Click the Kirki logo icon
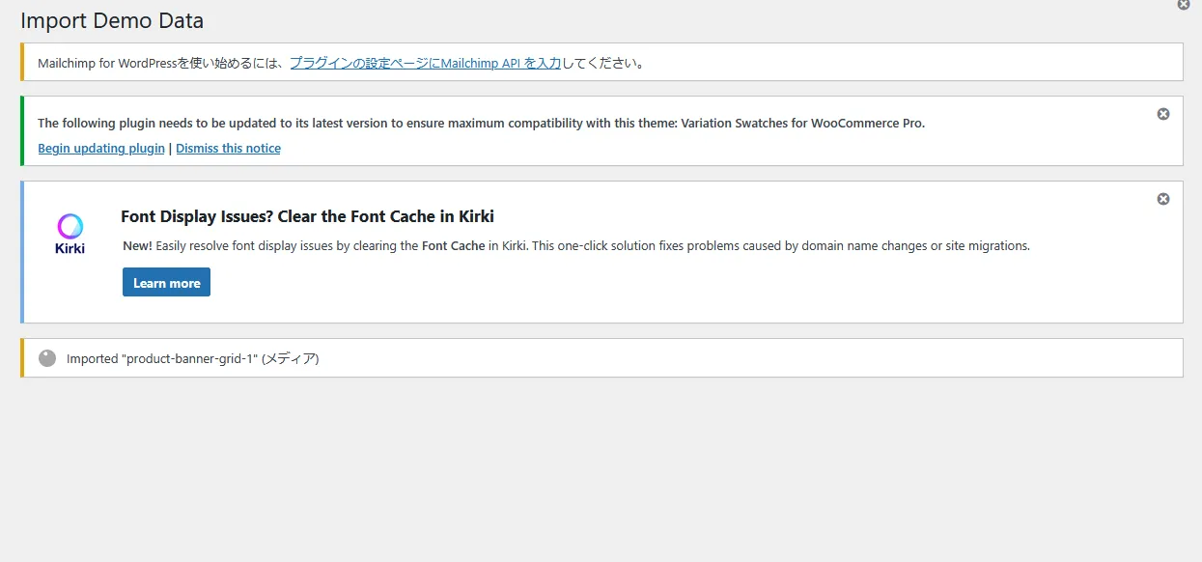This screenshot has width=1202, height=562. (x=70, y=233)
